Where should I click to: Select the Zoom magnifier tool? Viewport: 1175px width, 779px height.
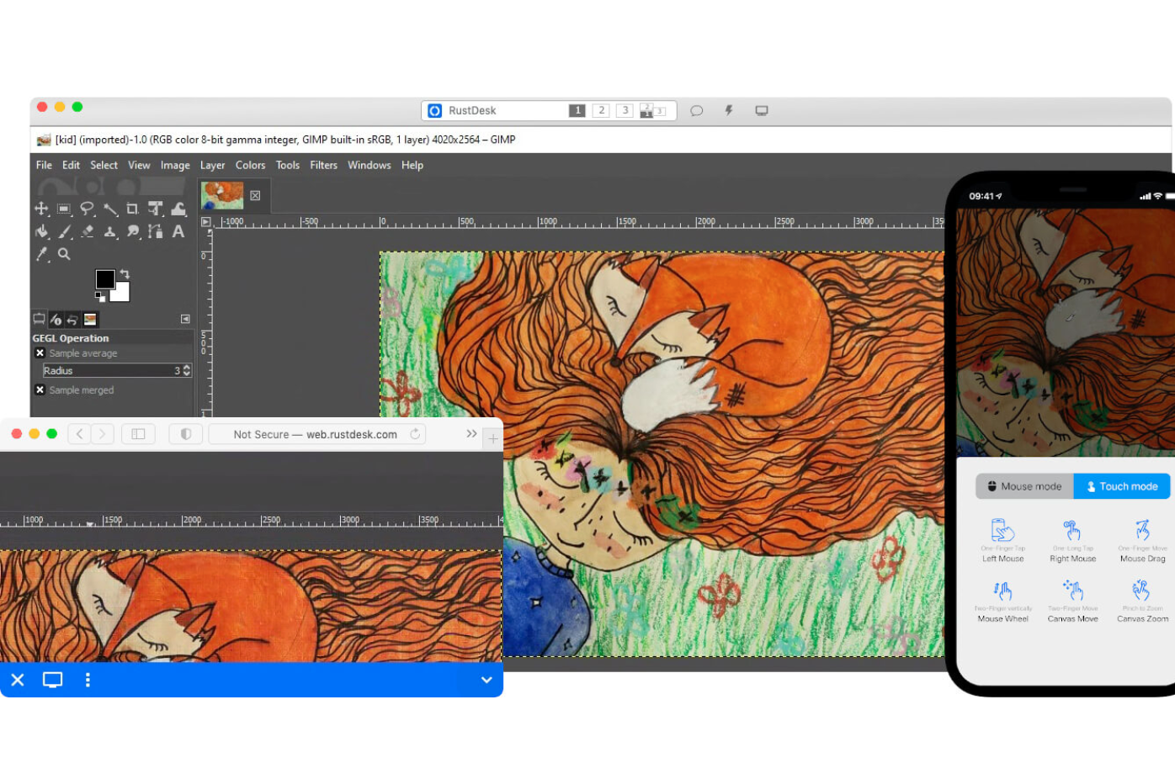click(x=64, y=254)
